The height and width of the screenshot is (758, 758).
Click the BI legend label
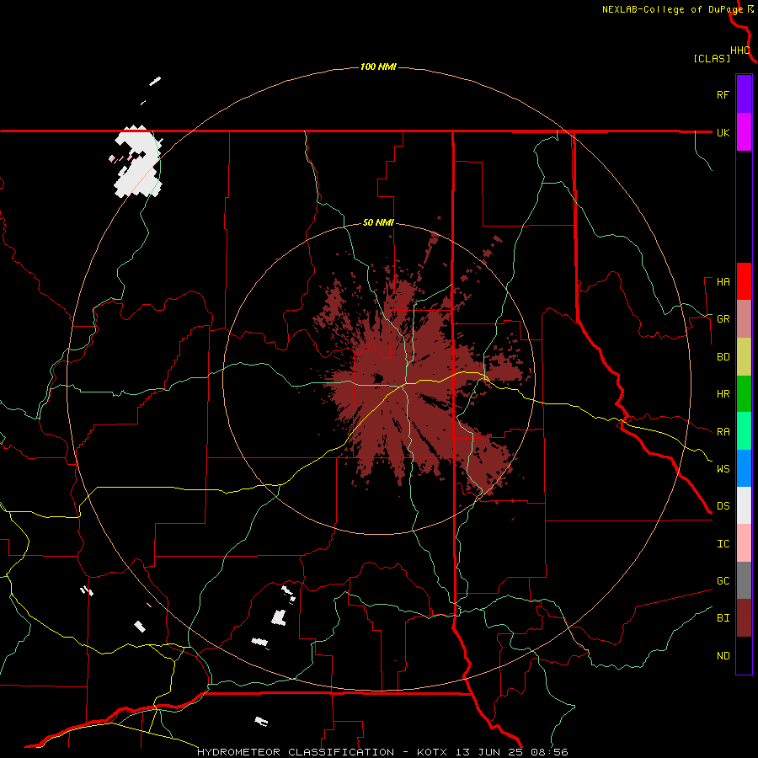pyautogui.click(x=723, y=618)
